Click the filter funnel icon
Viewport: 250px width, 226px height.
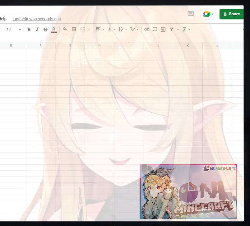171,29
